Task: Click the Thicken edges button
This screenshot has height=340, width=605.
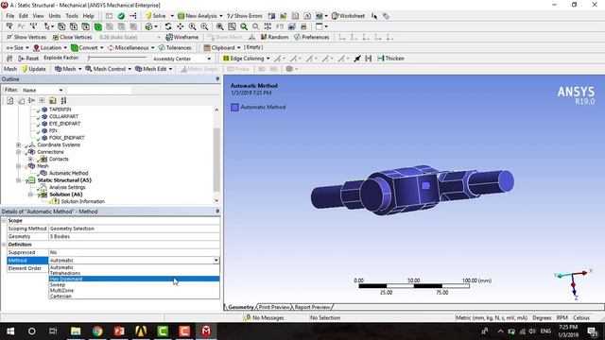Action: click(390, 59)
